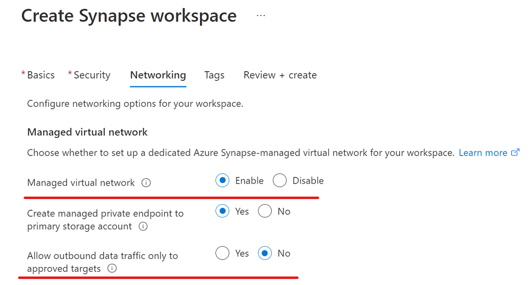Go to the Tags tab
The image size is (532, 285).
pyautogui.click(x=214, y=75)
